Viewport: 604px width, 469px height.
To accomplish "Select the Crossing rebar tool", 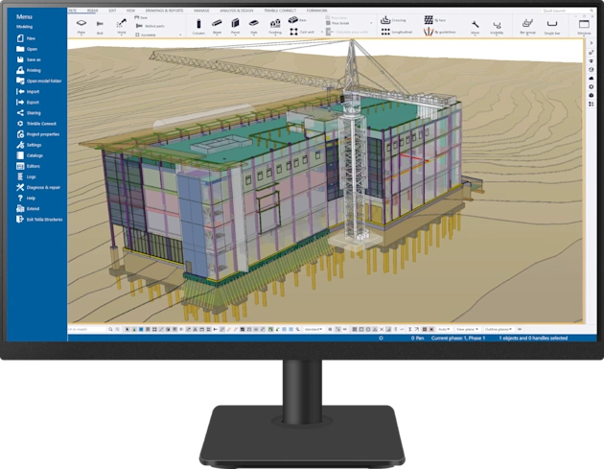I will pos(393,20).
